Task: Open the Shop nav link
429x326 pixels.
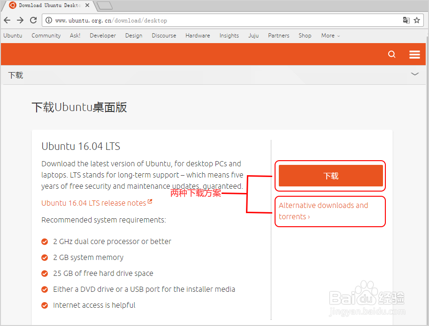Action: pyautogui.click(x=305, y=36)
